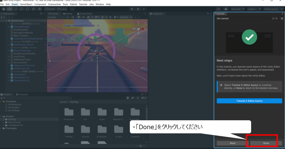Click the Pause button

tap(138, 9)
